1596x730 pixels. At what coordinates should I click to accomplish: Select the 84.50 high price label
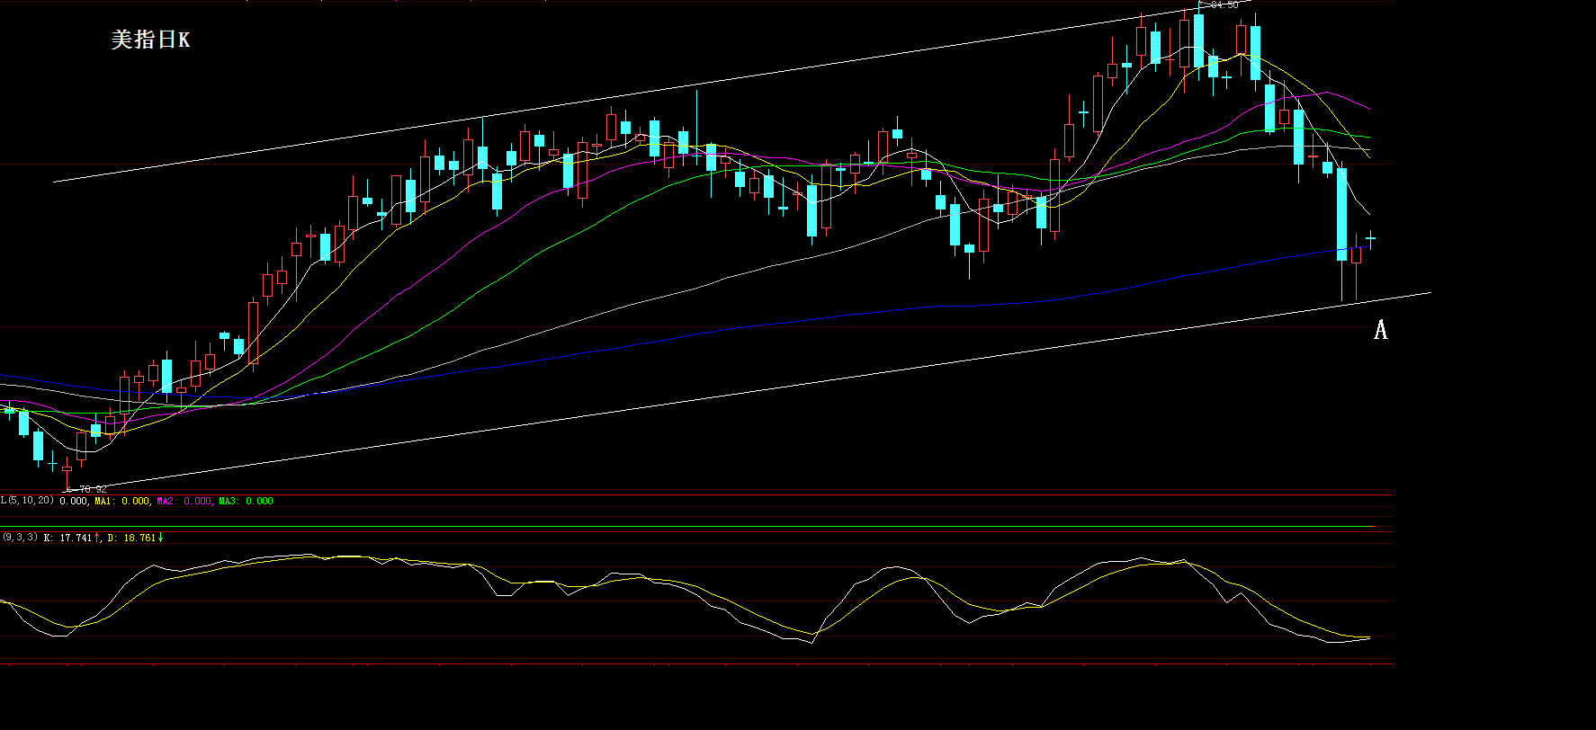tap(1224, 5)
